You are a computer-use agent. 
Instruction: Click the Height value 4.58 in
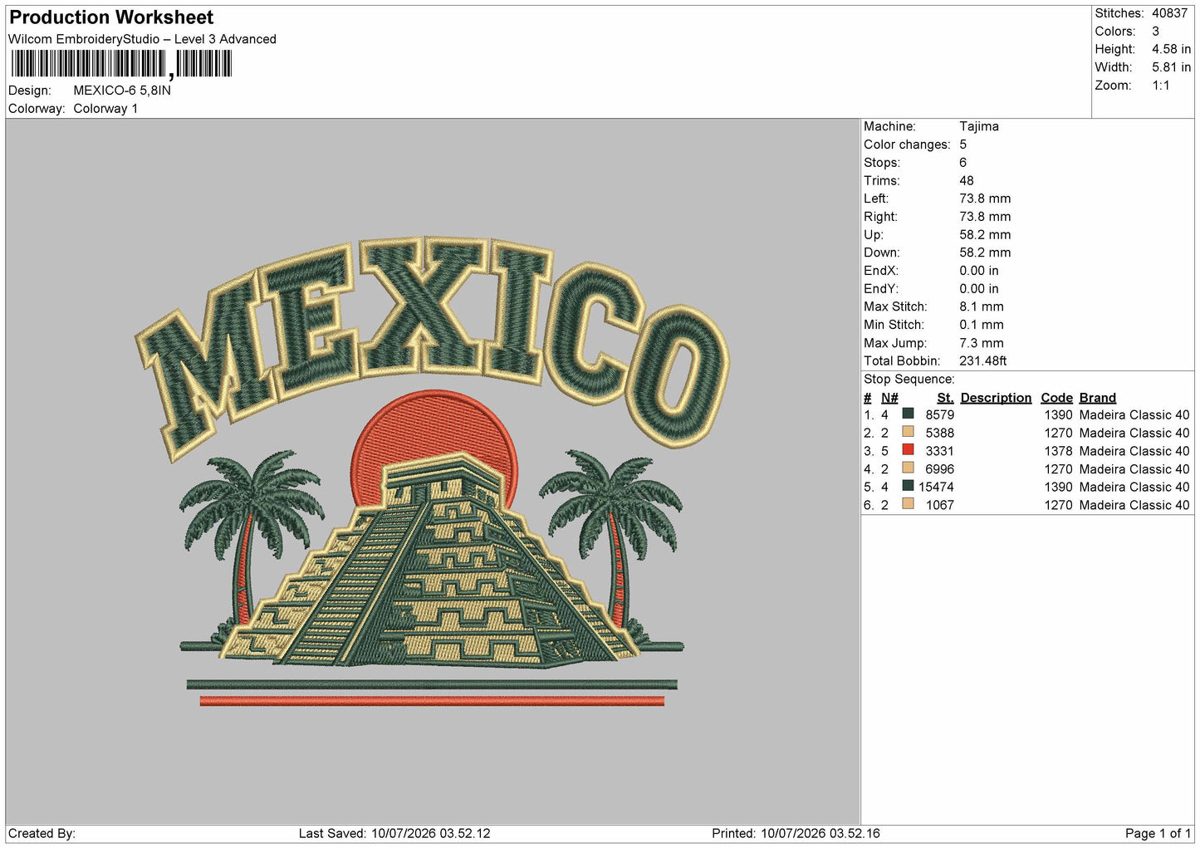[1171, 50]
